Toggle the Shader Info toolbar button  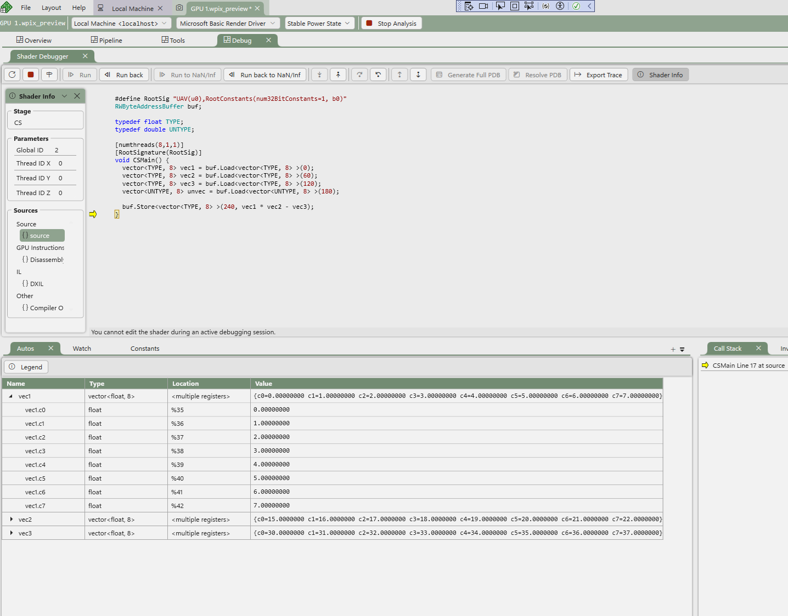[x=660, y=75]
